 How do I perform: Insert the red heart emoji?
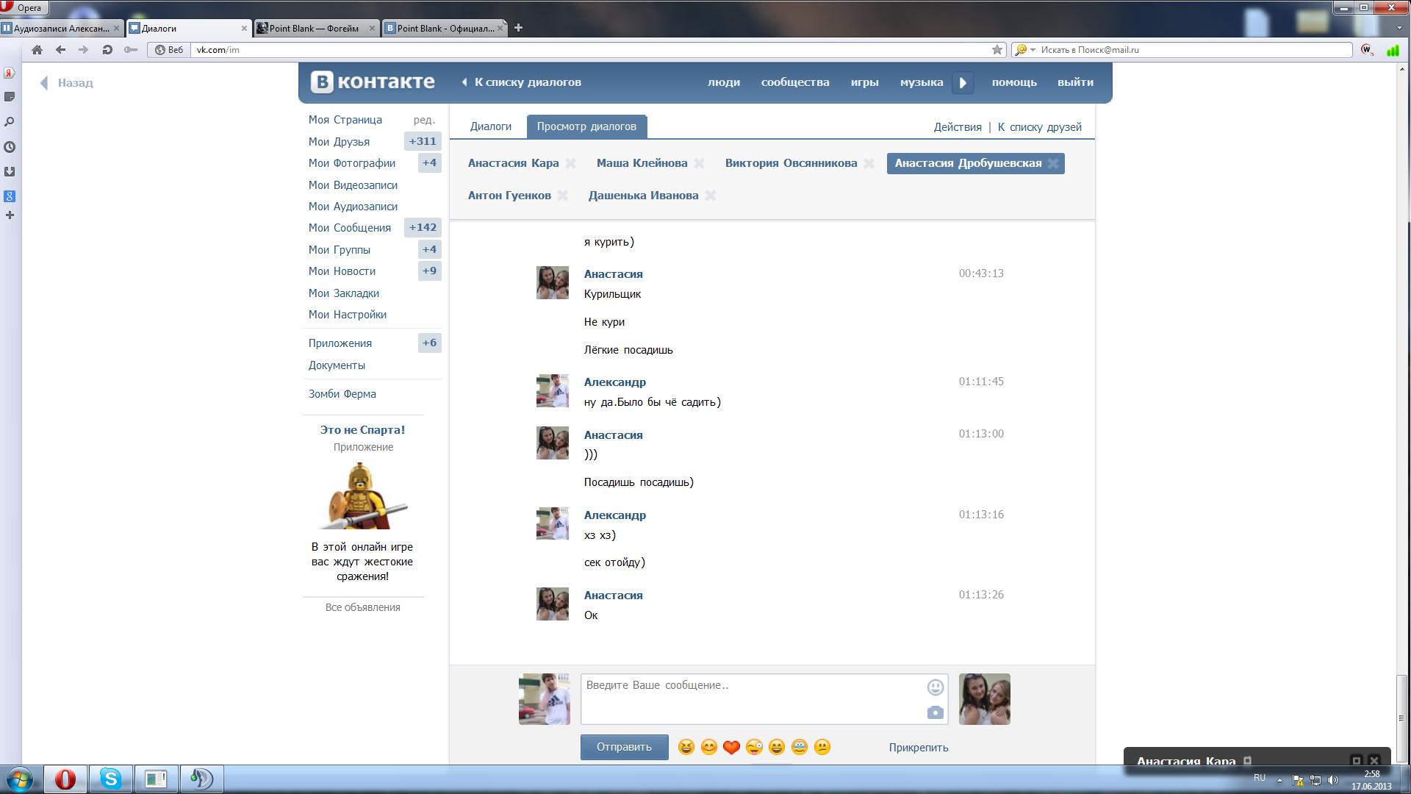coord(731,747)
